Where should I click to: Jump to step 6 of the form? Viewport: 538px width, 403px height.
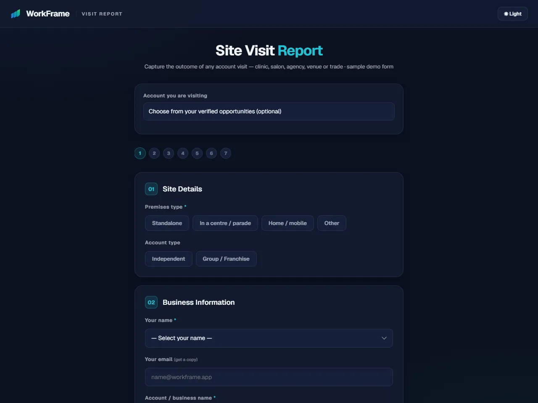tap(211, 153)
